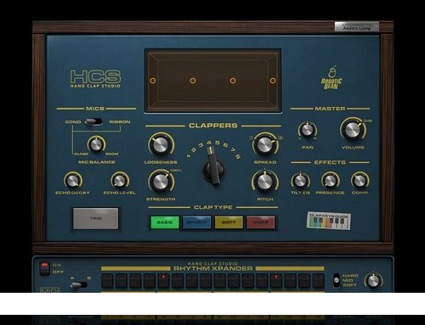Viewport: 425px width, 325px height.
Task: Select the BRIGHT clap type
Action: [x=196, y=222]
